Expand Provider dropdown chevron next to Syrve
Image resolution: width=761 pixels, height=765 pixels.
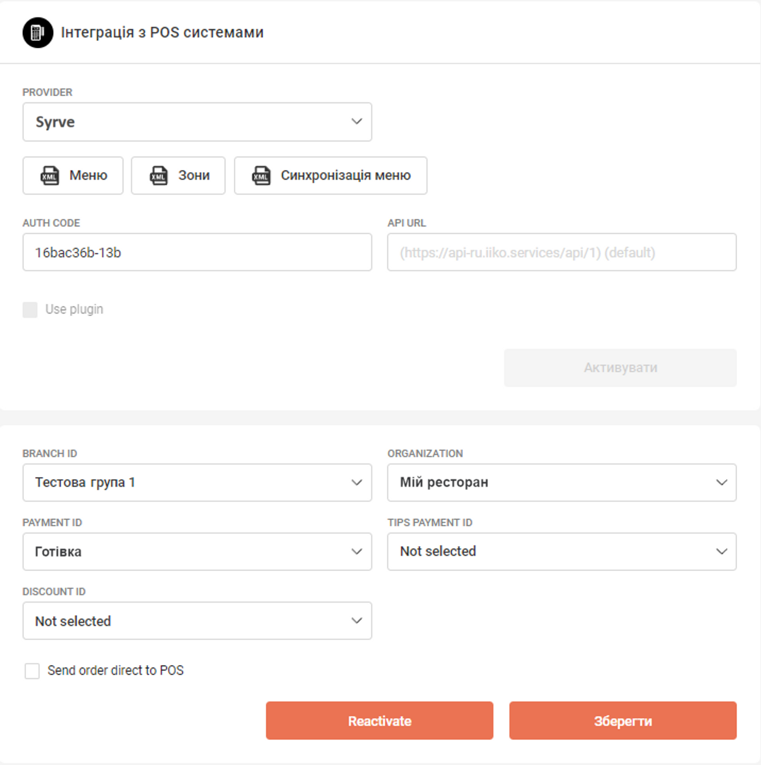(x=357, y=121)
